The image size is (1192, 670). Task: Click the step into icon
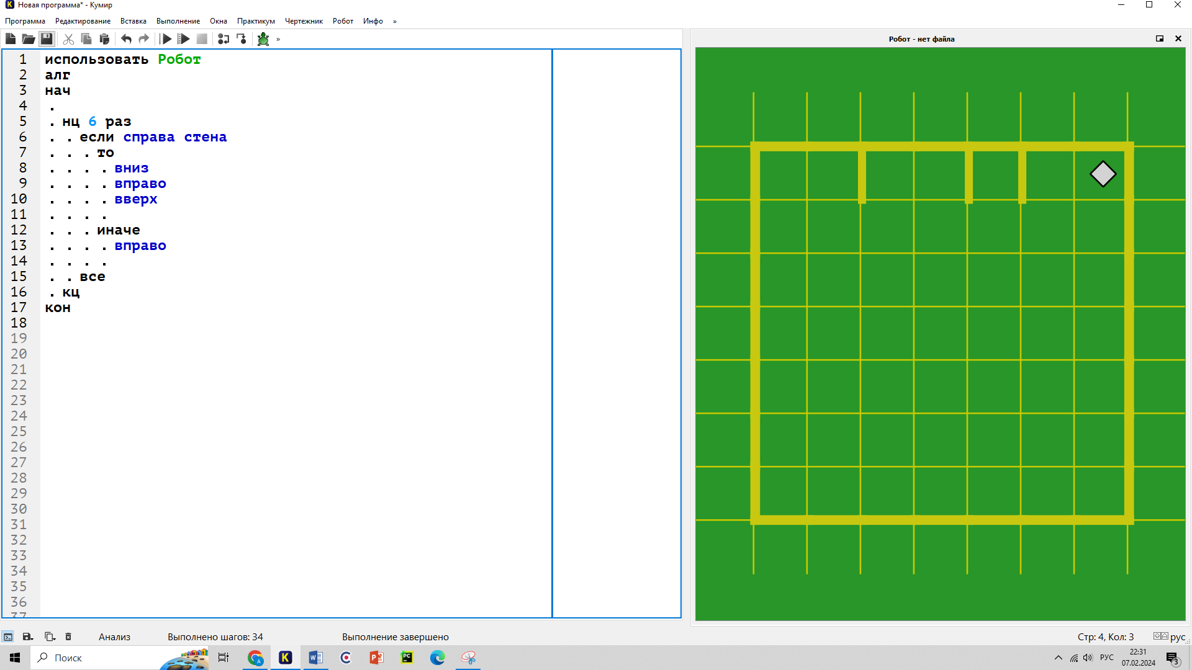[242, 39]
